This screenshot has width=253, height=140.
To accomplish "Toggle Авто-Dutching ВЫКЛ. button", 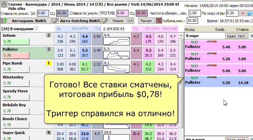I will point(80,21).
